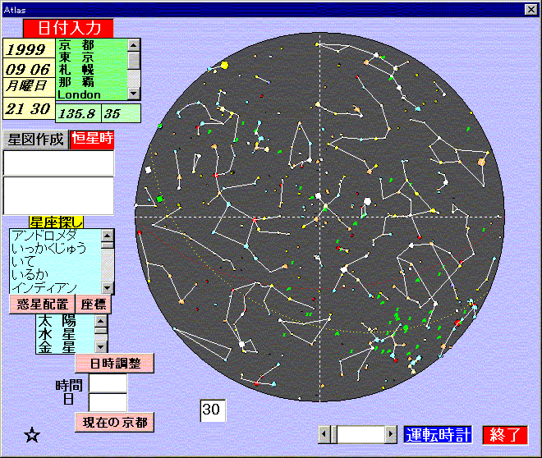Image resolution: width=542 pixels, height=458 pixels.
Task: Start the 運転時計 running clock button
Action: coord(438,434)
